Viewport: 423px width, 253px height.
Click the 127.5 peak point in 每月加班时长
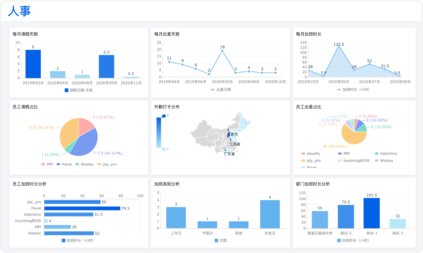pos(339,46)
